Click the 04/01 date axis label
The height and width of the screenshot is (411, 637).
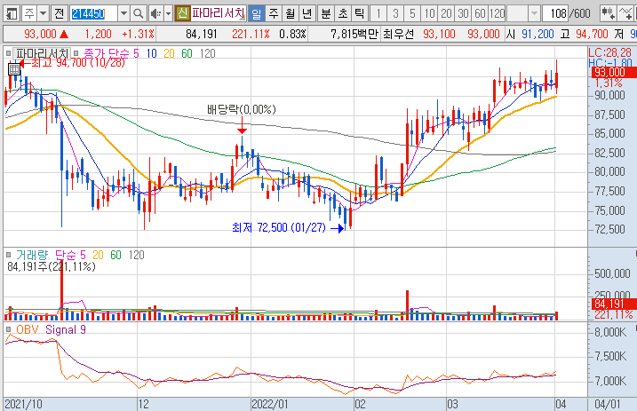coord(608,404)
